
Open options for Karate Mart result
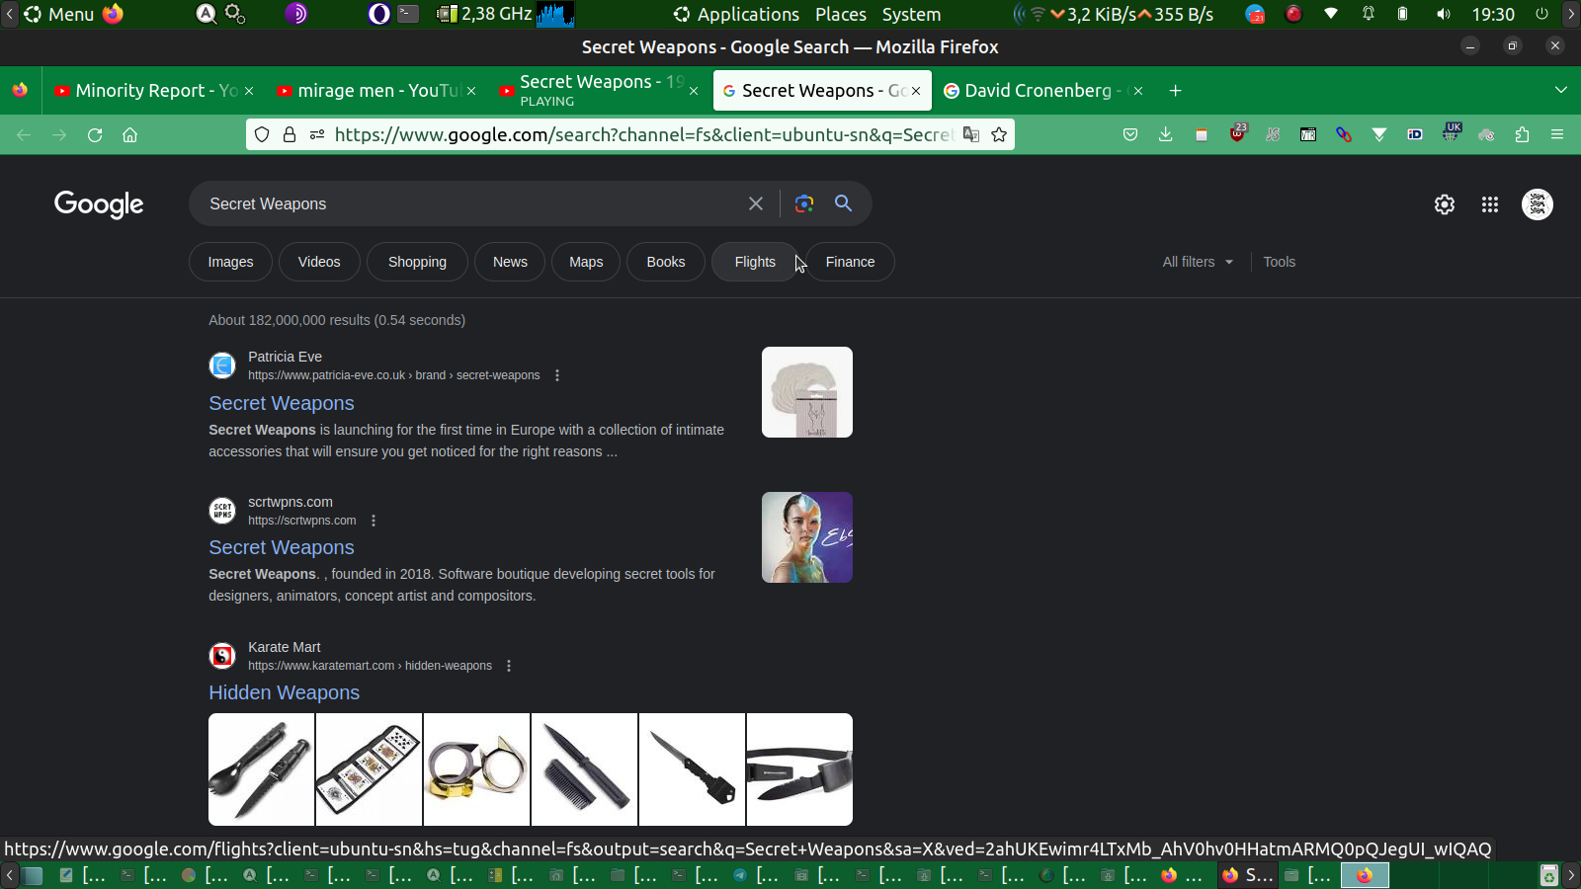click(x=509, y=666)
